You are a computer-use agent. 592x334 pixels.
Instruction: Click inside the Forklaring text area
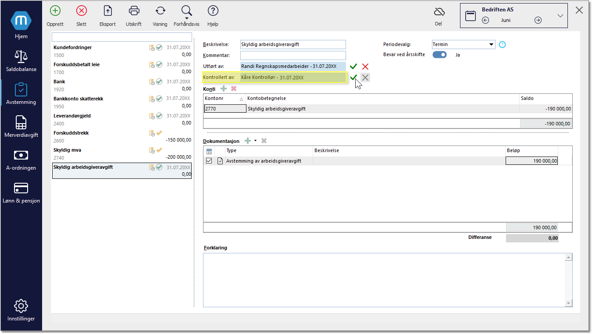click(384, 280)
